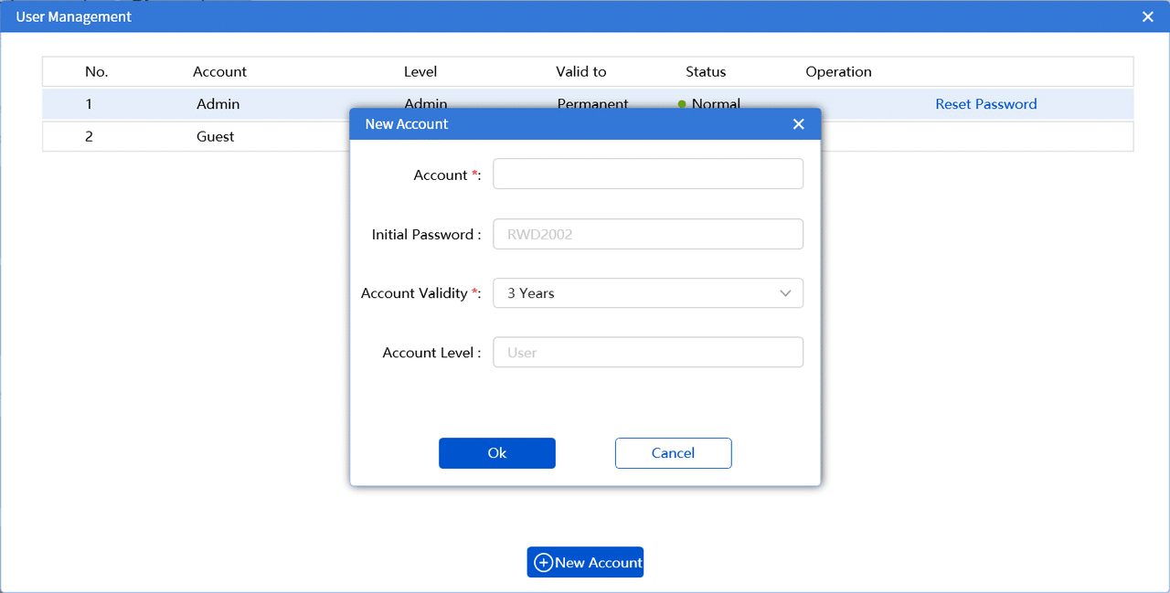Cancel the new account dialog
The width and height of the screenshot is (1170, 593).
[674, 453]
